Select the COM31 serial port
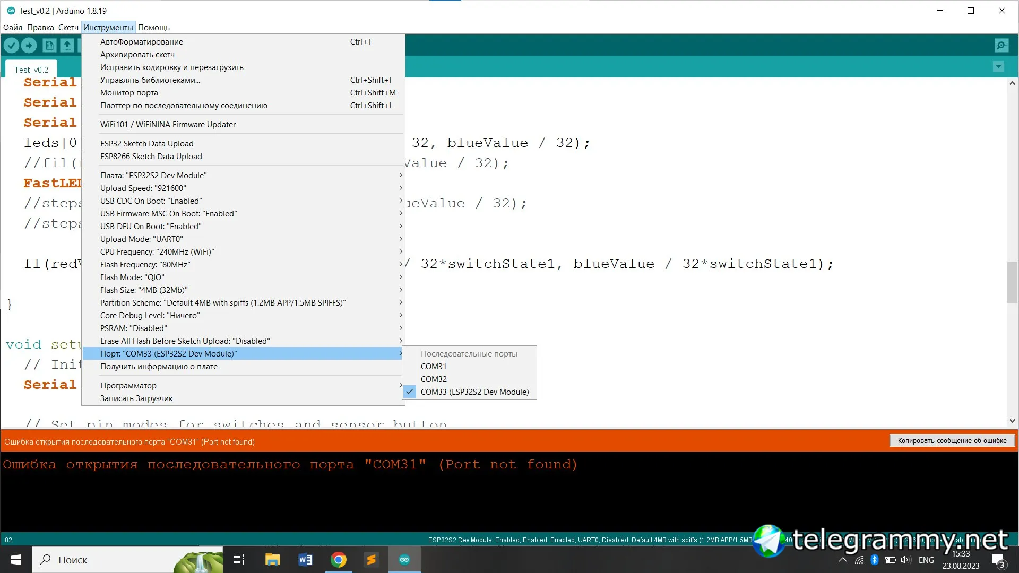The width and height of the screenshot is (1019, 573). [434, 367]
